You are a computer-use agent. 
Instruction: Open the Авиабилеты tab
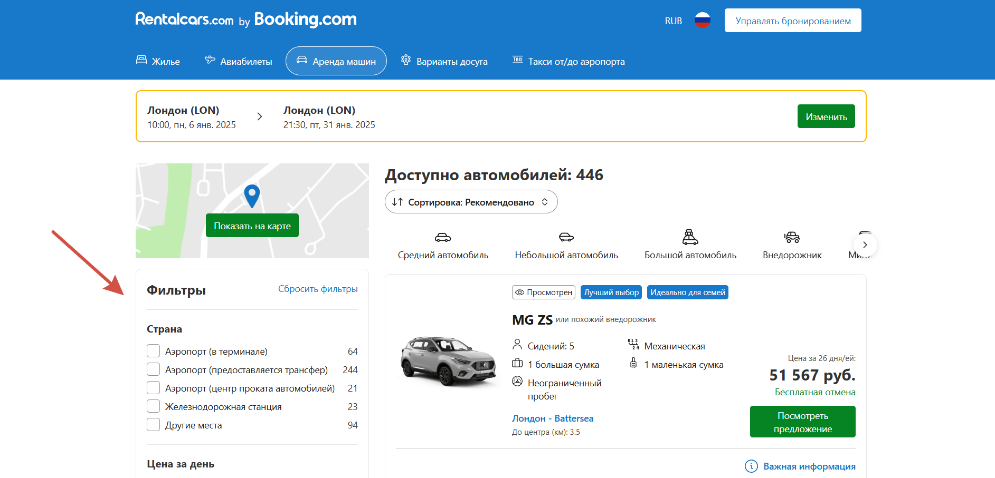pyautogui.click(x=239, y=61)
